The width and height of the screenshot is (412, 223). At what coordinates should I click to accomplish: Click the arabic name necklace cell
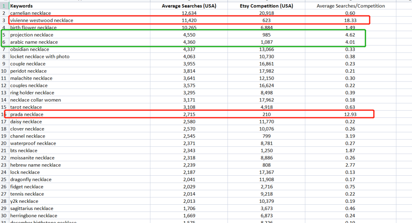click(x=80, y=42)
